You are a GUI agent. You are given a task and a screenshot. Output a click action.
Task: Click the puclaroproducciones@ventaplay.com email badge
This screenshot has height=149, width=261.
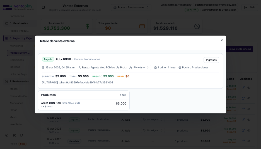pyautogui.click(x=216, y=5)
